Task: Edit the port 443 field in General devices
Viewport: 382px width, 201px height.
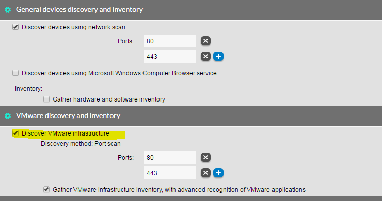Action: (170, 57)
